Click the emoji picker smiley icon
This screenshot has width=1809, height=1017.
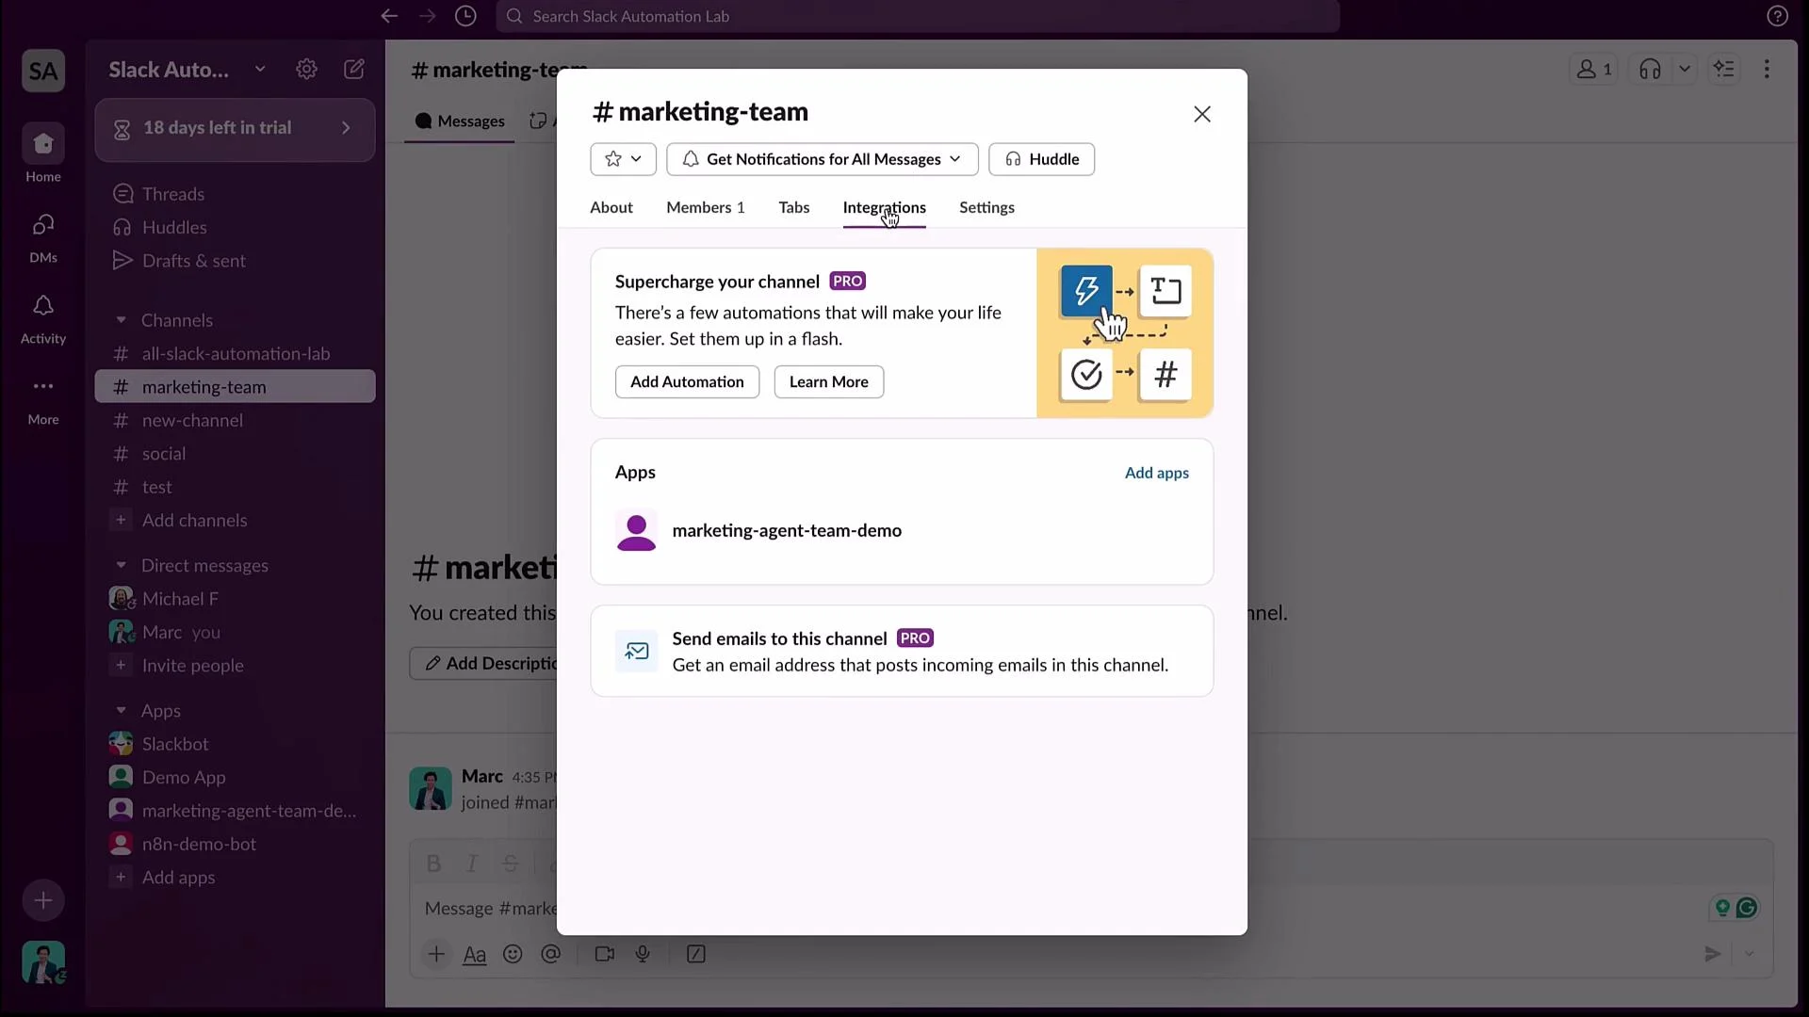click(x=513, y=954)
